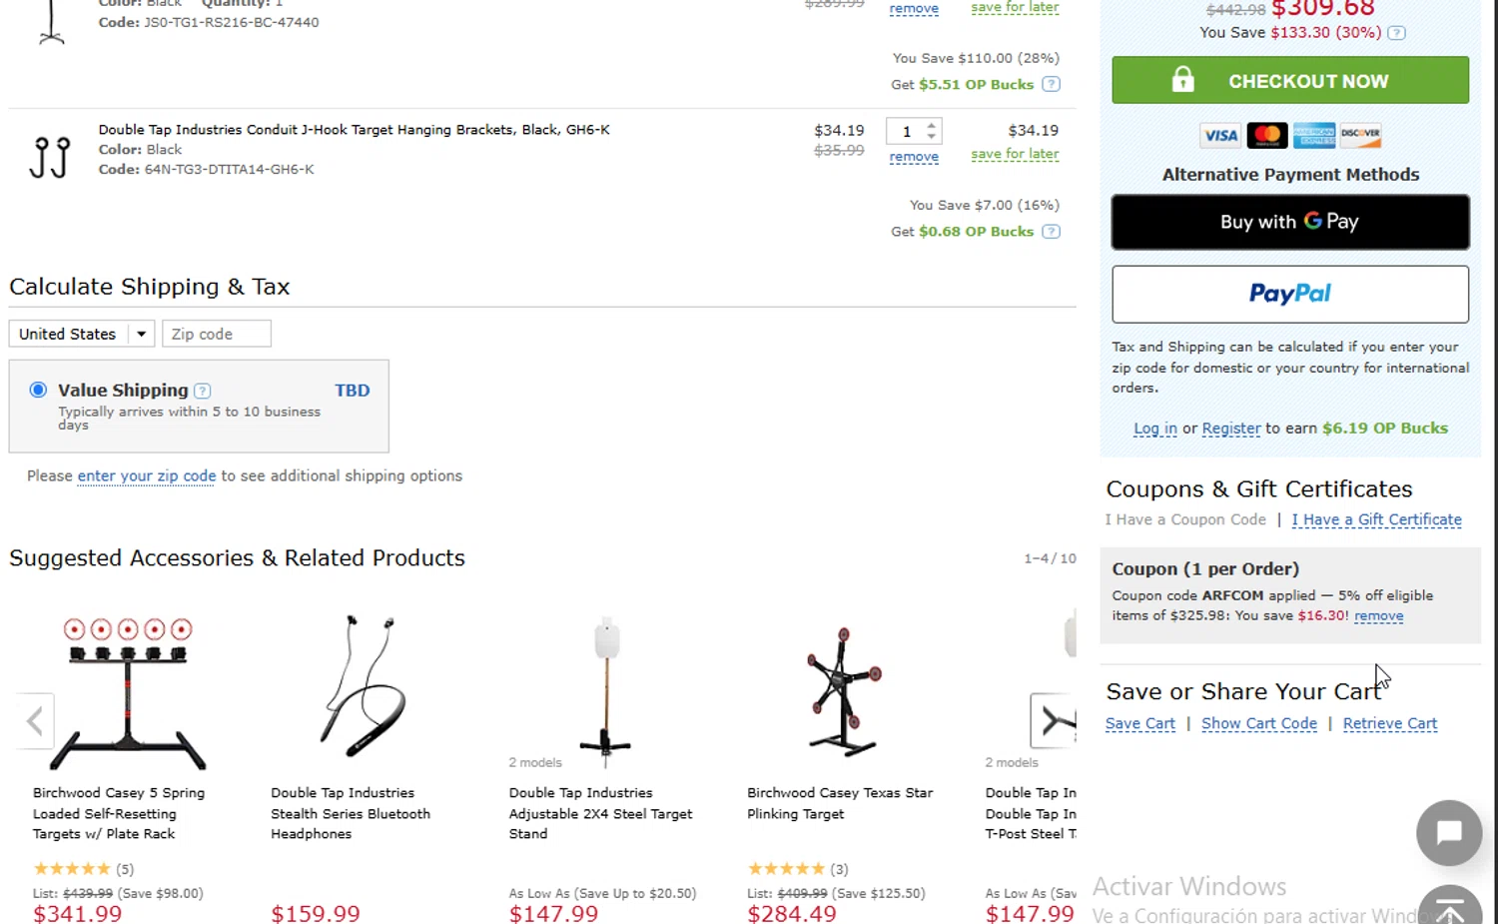Click the help icon beside Value Shipping

tap(202, 391)
